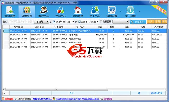
Task: Click the horizontal scrollbar thumb
Action: point(57,89)
